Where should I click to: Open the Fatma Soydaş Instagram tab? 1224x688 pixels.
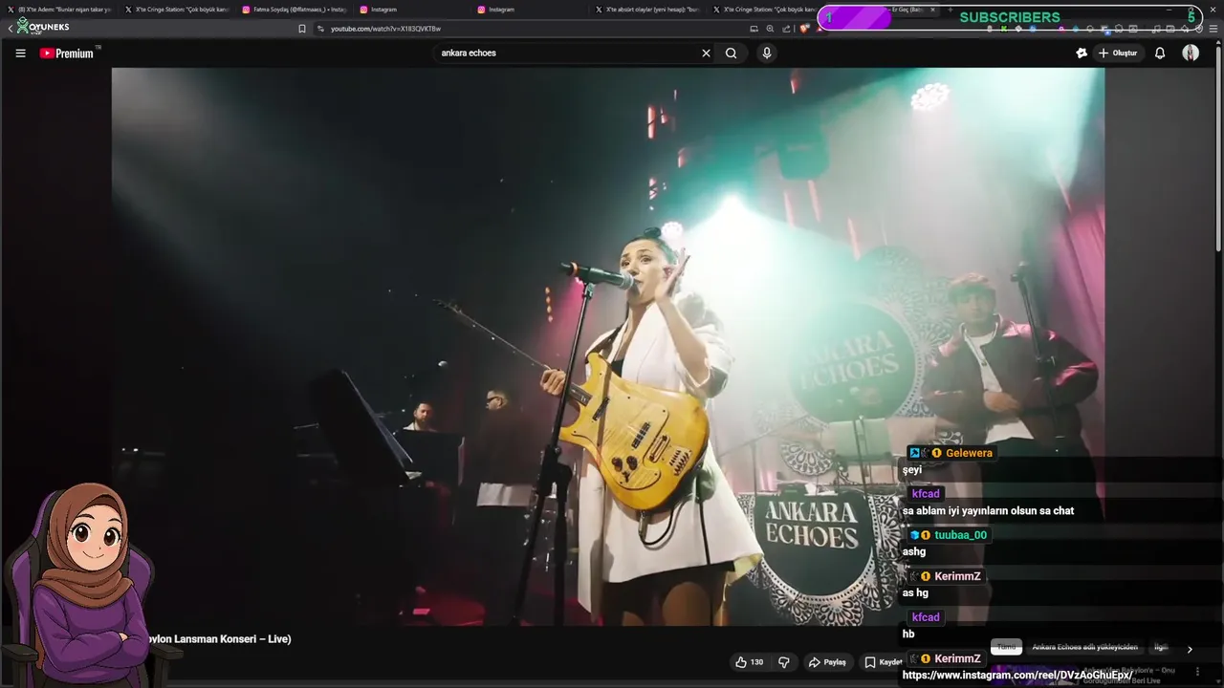pos(295,10)
